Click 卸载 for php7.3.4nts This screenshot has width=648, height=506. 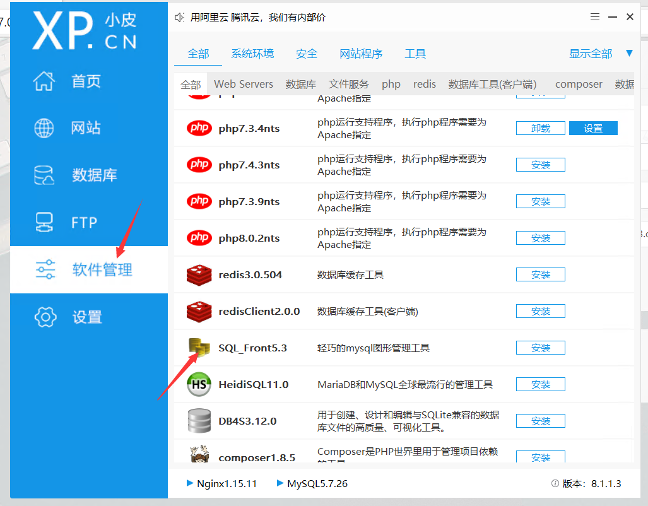coord(541,128)
